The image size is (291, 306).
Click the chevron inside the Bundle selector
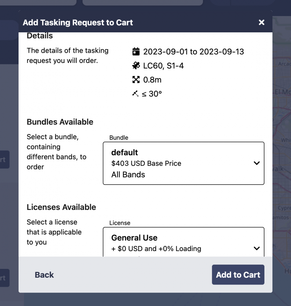(x=257, y=163)
